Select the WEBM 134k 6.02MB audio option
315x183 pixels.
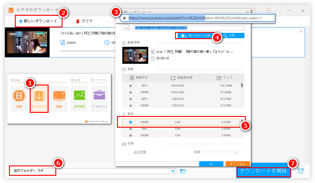tap(181, 122)
